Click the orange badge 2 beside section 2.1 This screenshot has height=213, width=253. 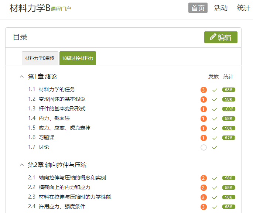pyautogui.click(x=204, y=178)
